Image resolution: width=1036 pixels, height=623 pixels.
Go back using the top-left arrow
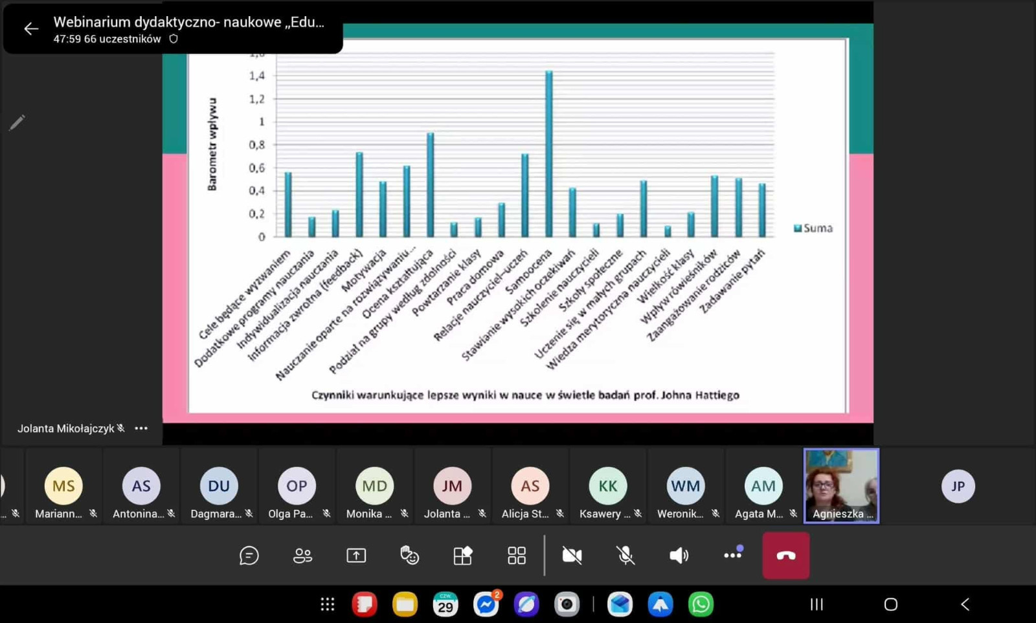[30, 28]
